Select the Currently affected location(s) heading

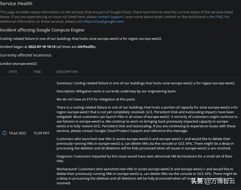[26, 55]
